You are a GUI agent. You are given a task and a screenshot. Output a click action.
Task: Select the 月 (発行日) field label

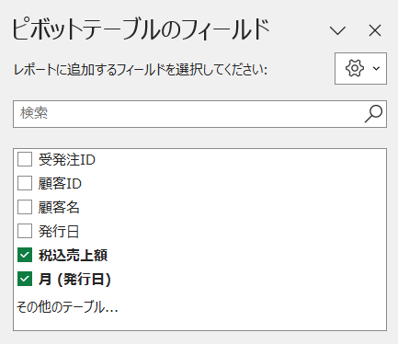(74, 280)
